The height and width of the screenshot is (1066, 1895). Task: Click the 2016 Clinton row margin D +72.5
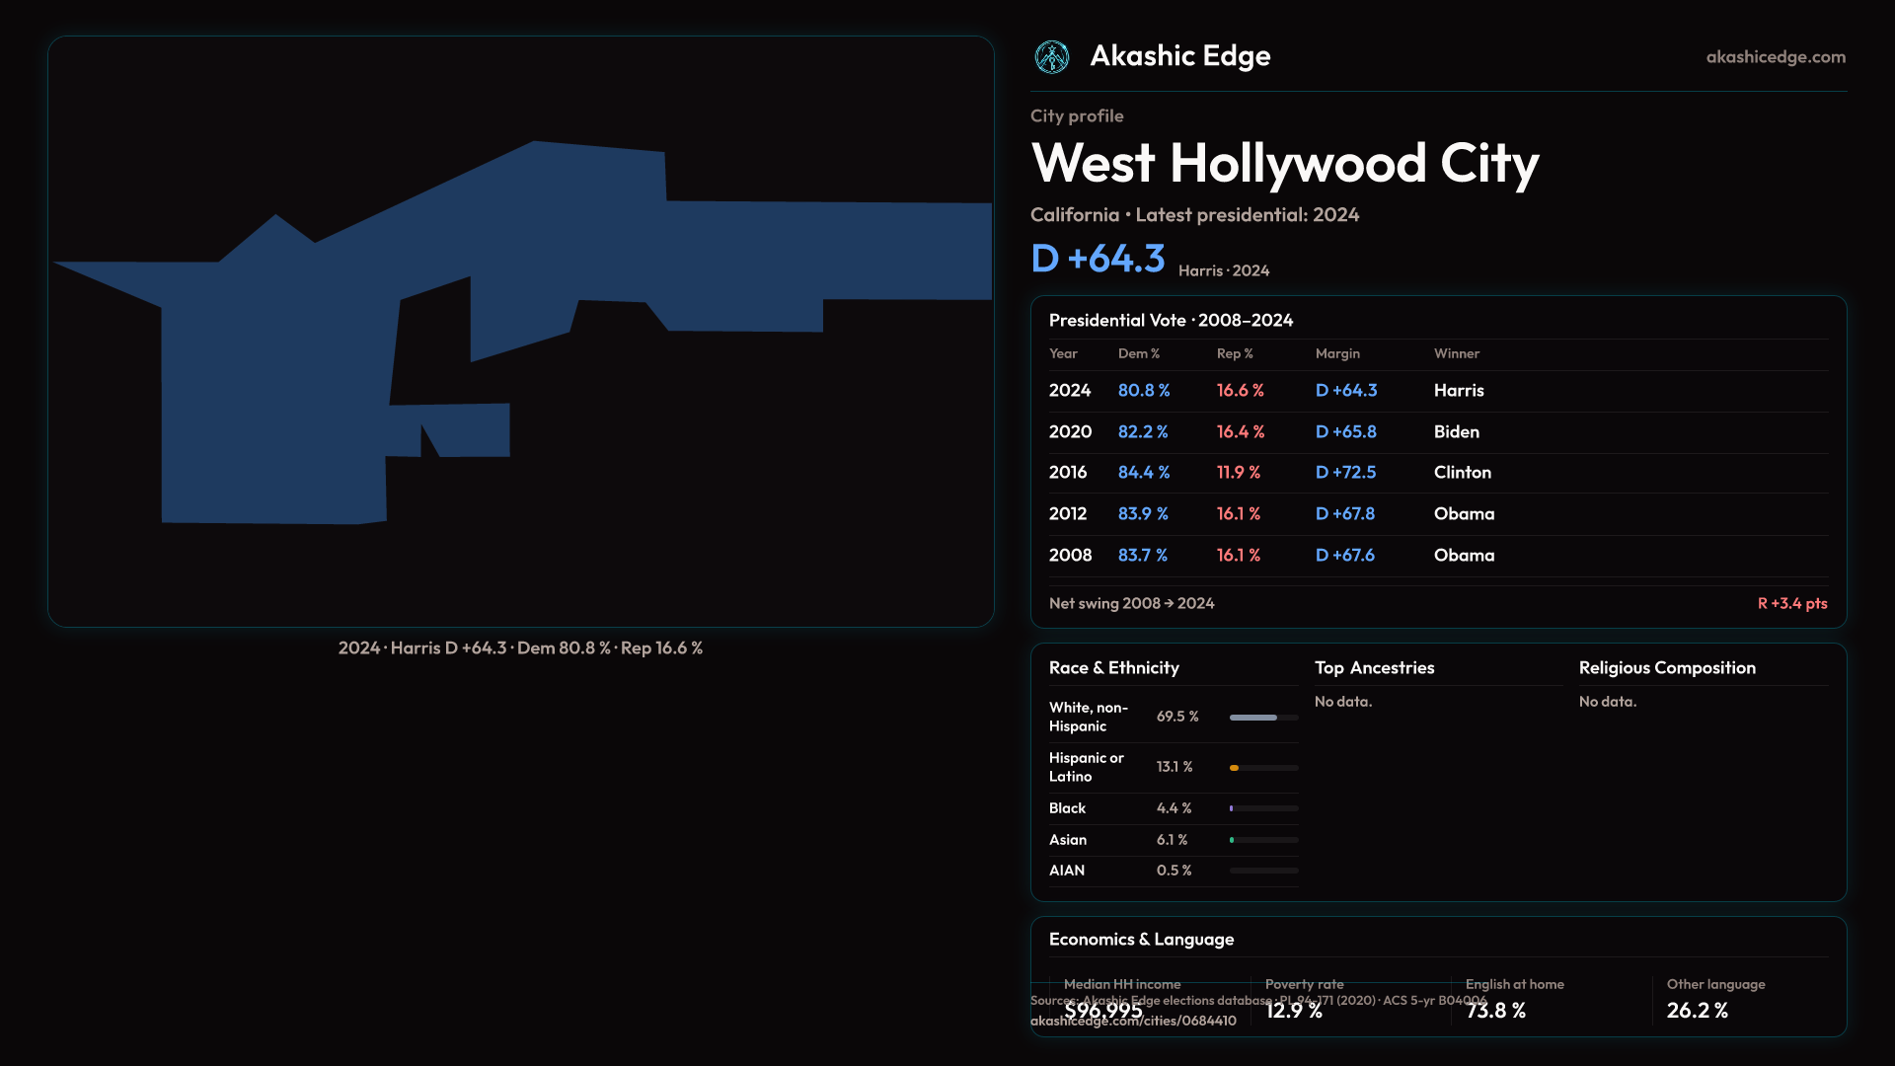(1345, 473)
